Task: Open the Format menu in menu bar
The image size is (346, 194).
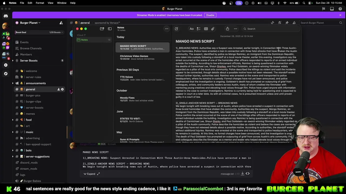Action: pos(40,3)
